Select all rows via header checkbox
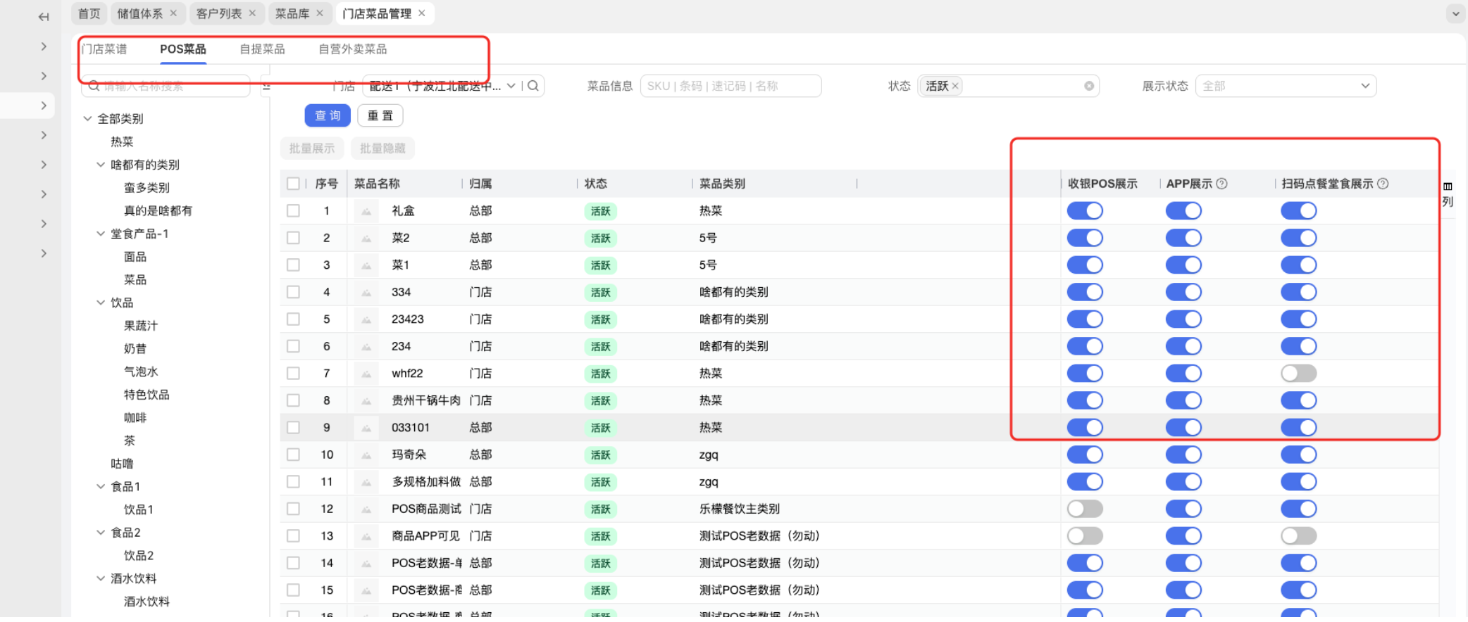Screen dimensions: 1468x622 (293, 184)
